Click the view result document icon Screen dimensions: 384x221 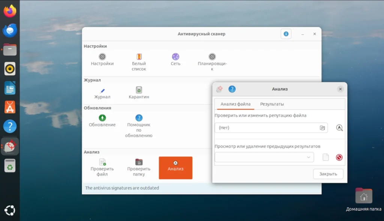click(x=326, y=157)
